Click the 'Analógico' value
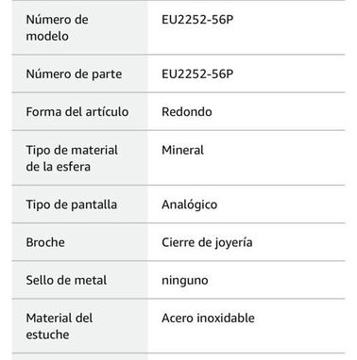The width and height of the screenshot is (357, 360). tap(190, 205)
